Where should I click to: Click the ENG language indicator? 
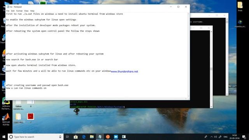226,136
